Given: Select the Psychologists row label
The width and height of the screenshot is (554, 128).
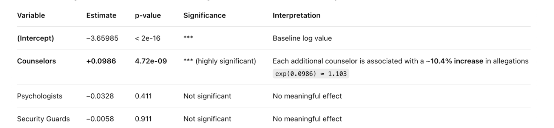Looking at the screenshot, I should 40,96.
